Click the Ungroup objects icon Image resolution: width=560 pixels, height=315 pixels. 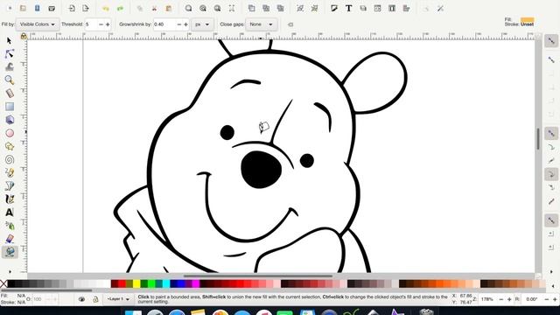pos(314,8)
